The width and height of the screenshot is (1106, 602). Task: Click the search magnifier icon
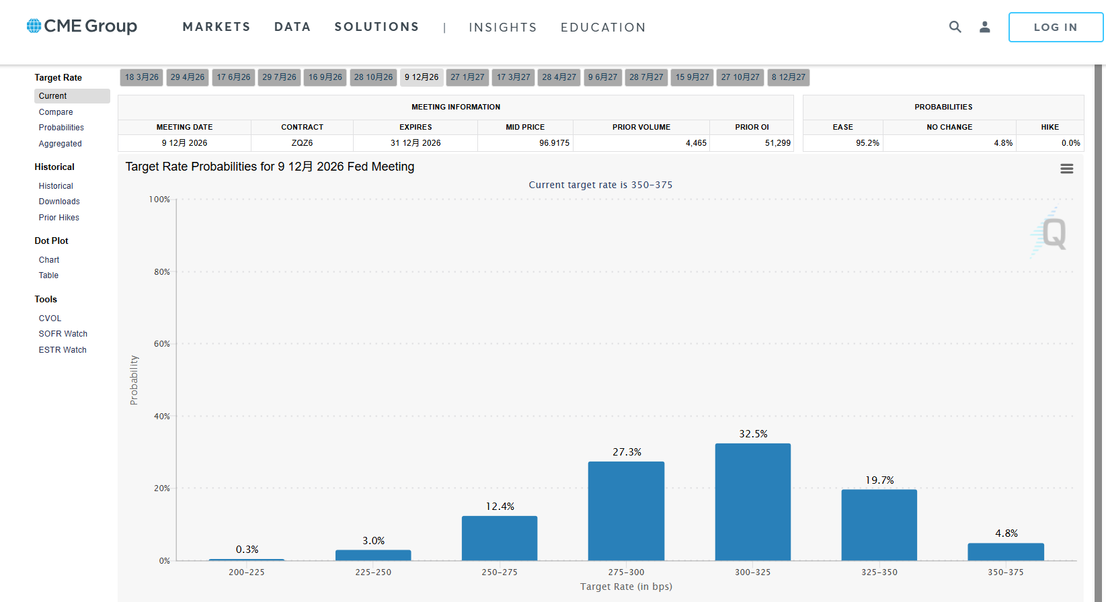click(955, 27)
